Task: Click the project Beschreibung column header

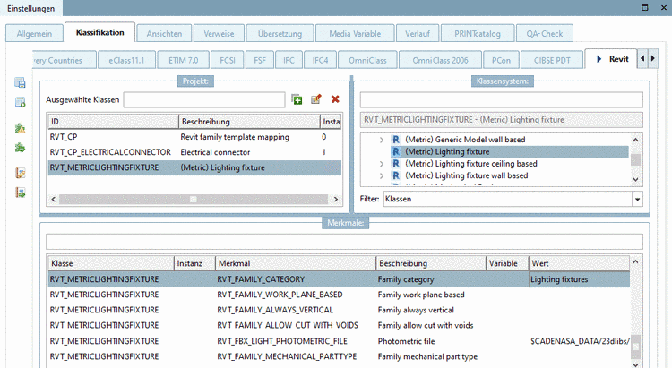Action: (249, 122)
